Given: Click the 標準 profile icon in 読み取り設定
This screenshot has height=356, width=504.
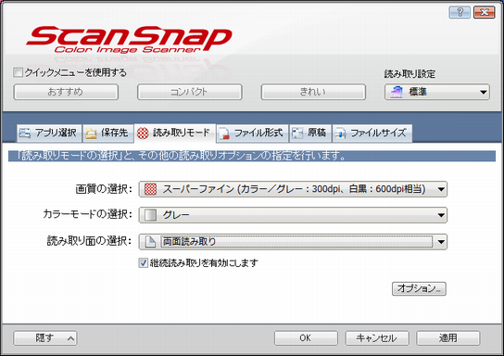Looking at the screenshot, I should click(x=397, y=93).
